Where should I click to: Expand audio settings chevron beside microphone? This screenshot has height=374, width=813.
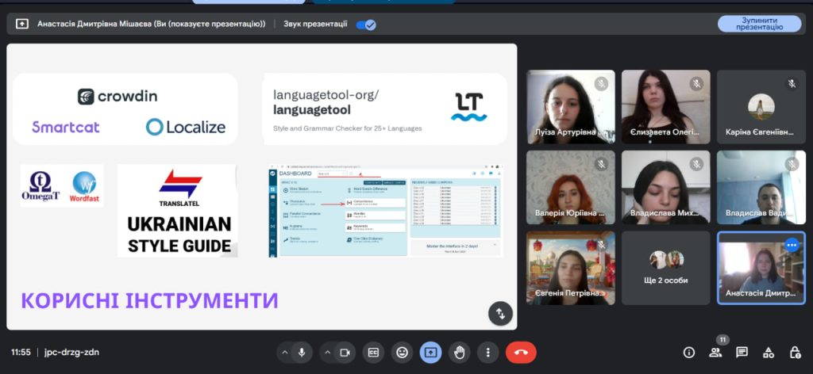(x=284, y=353)
